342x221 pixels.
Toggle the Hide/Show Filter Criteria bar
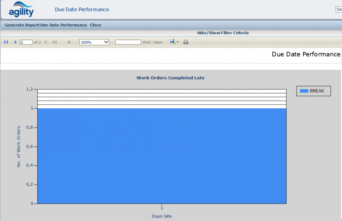click(x=223, y=32)
